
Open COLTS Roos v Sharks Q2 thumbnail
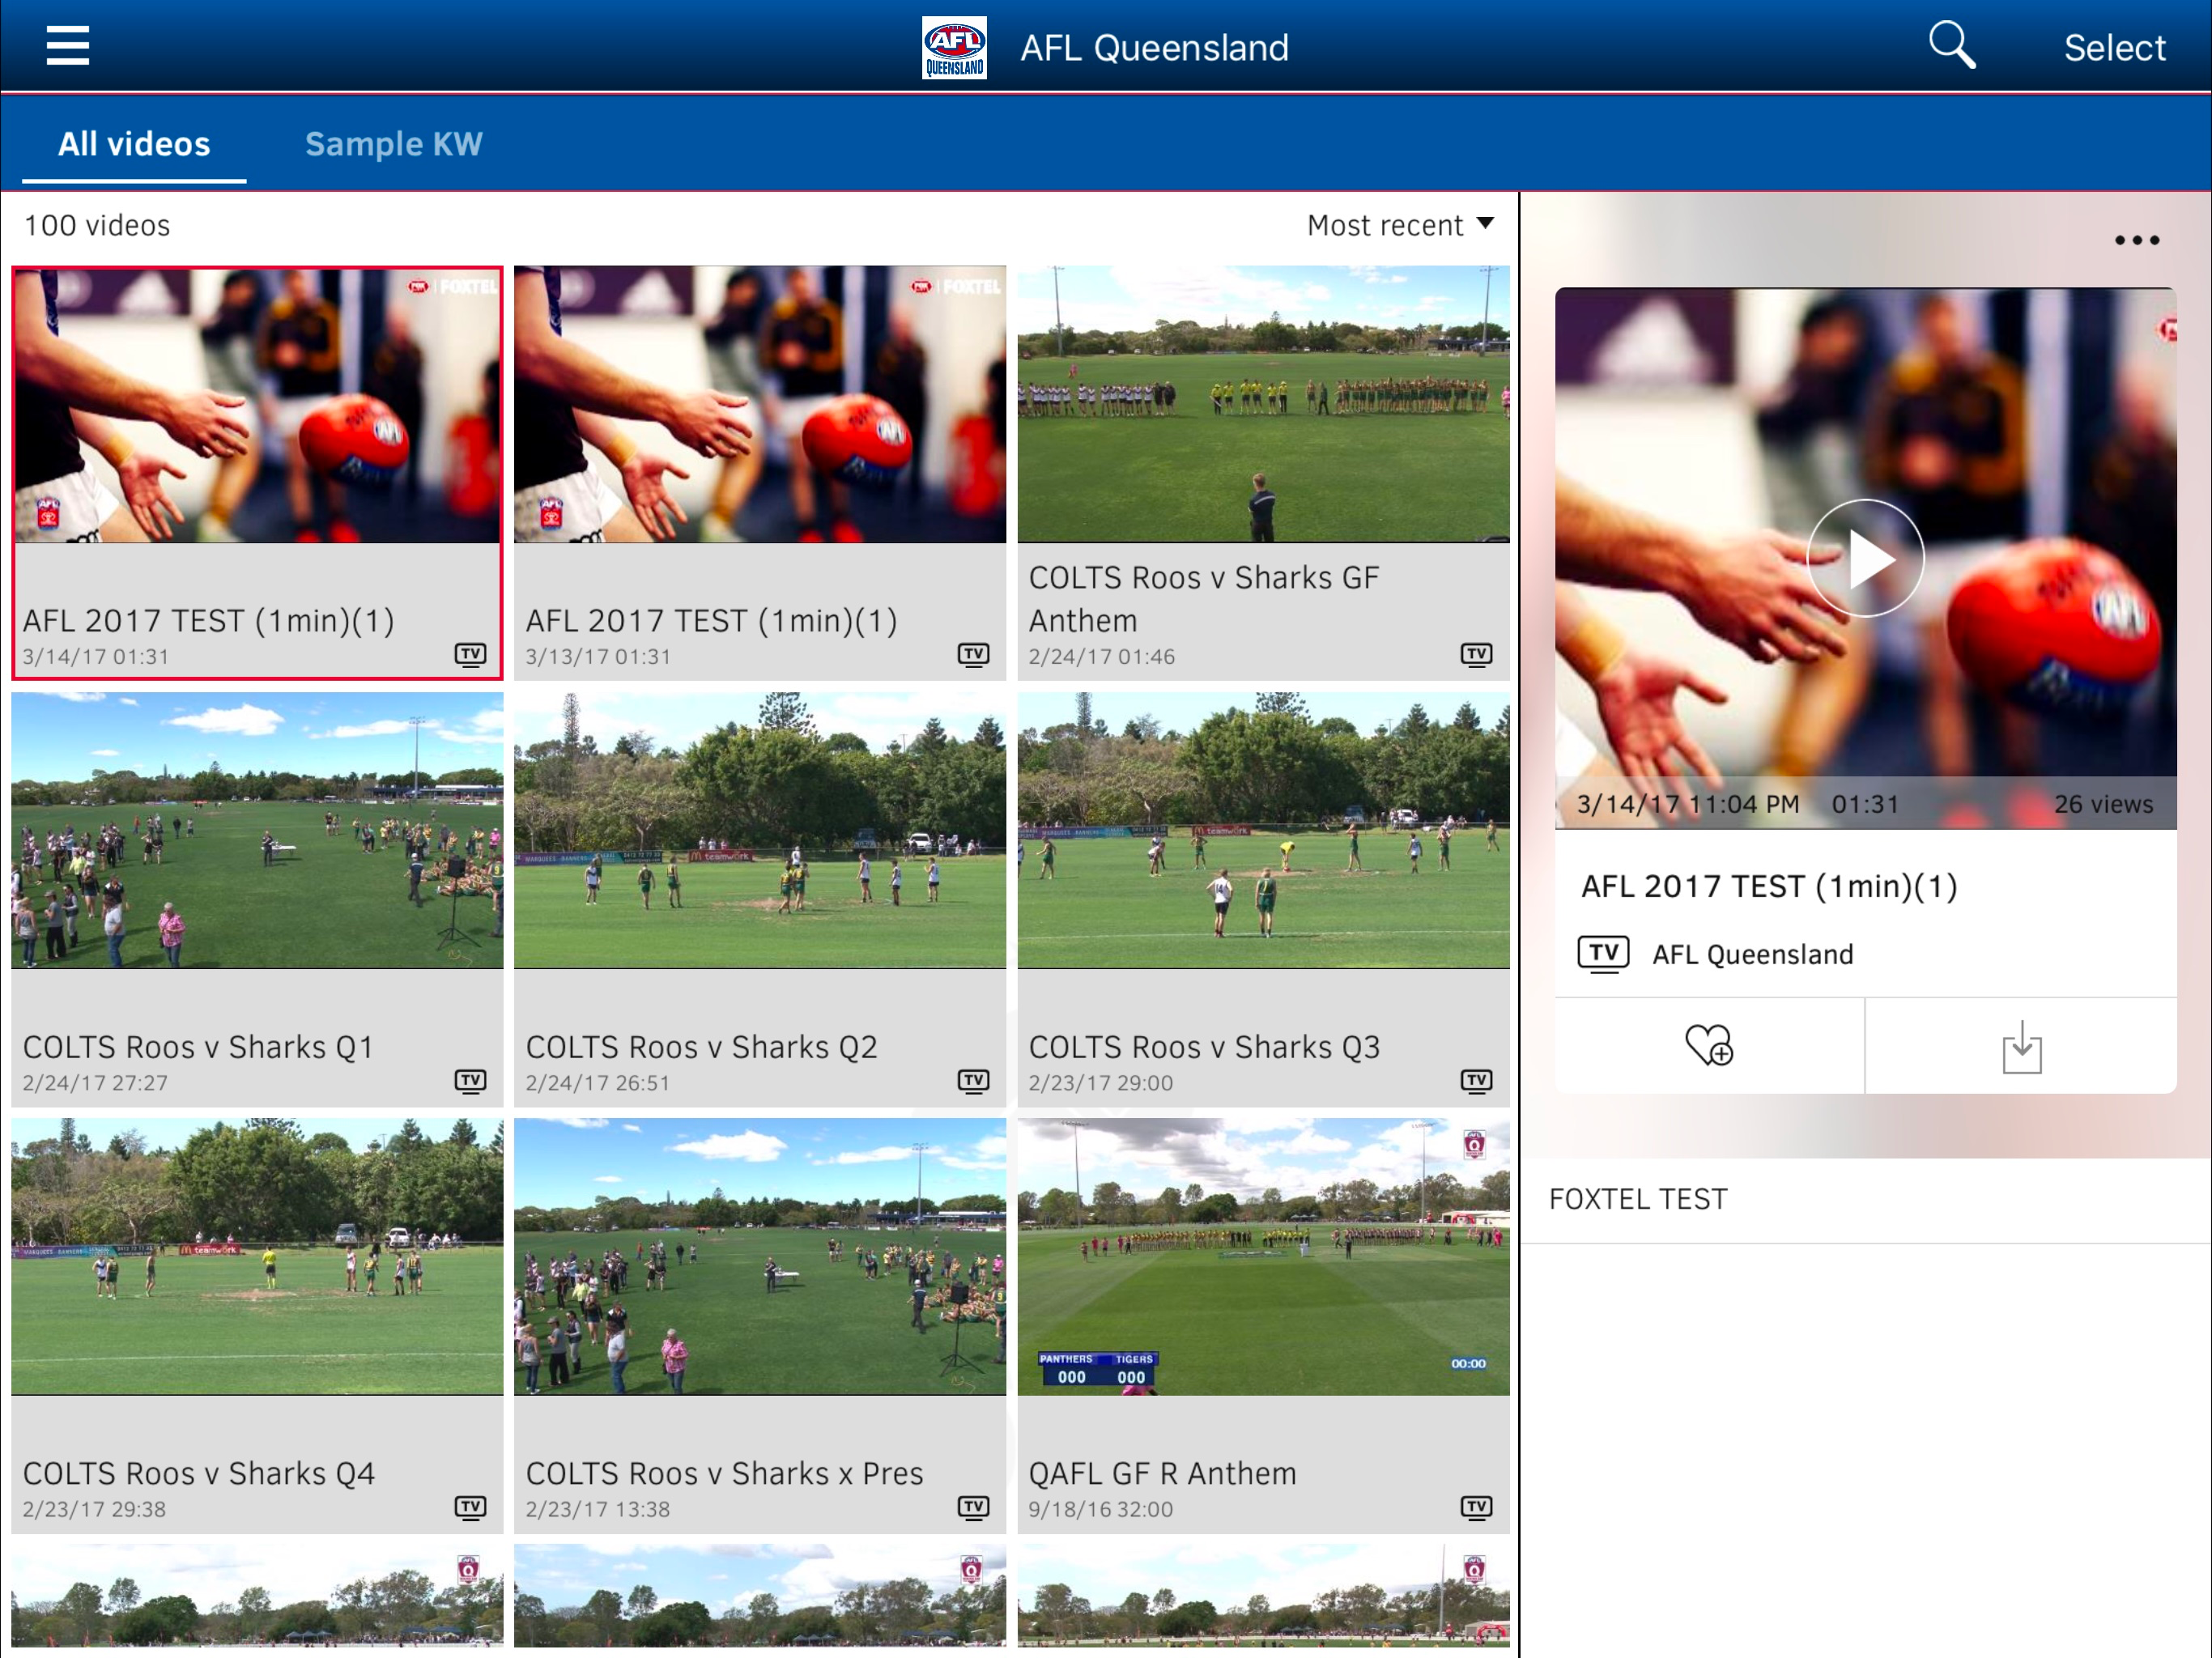(760, 831)
